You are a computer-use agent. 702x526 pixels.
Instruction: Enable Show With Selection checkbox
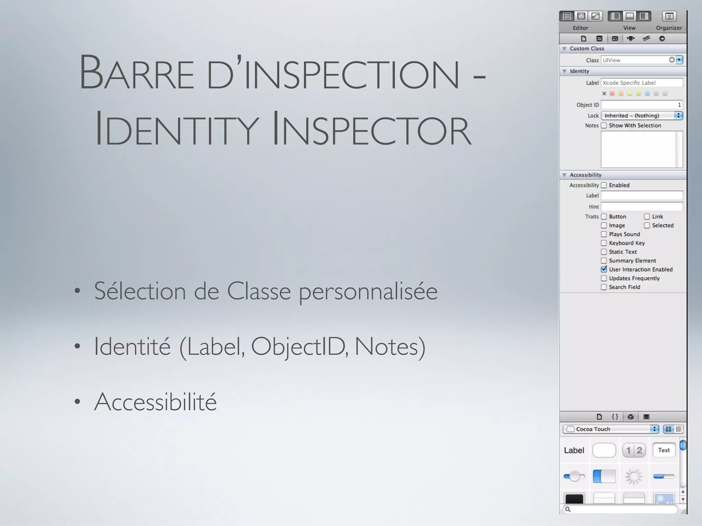pyautogui.click(x=604, y=126)
